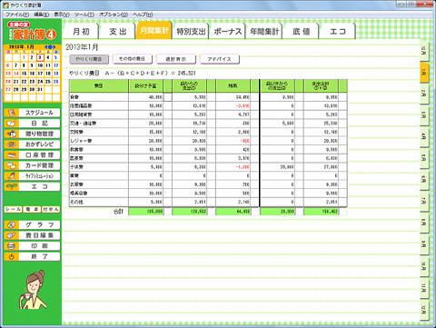Click the アドバイス button
This screenshot has height=328, width=436.
point(219,59)
